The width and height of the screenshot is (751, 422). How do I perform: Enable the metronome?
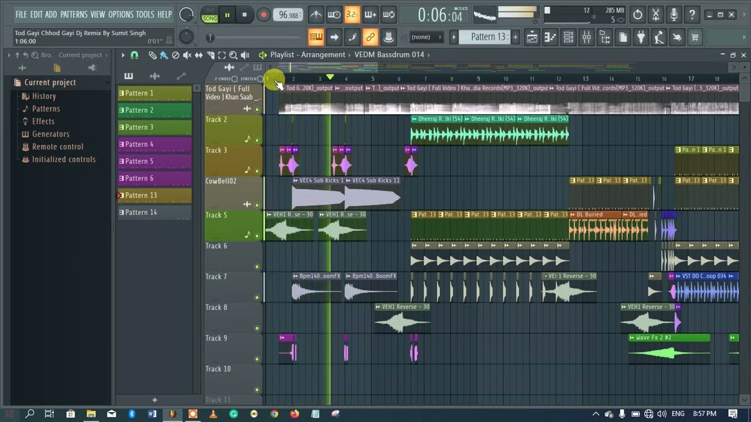(x=316, y=15)
